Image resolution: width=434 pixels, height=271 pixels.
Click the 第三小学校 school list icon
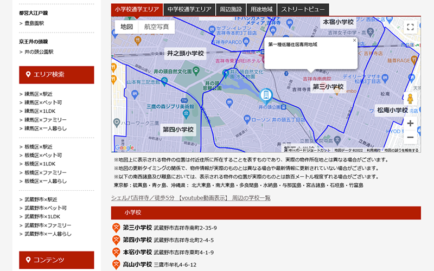(x=116, y=228)
